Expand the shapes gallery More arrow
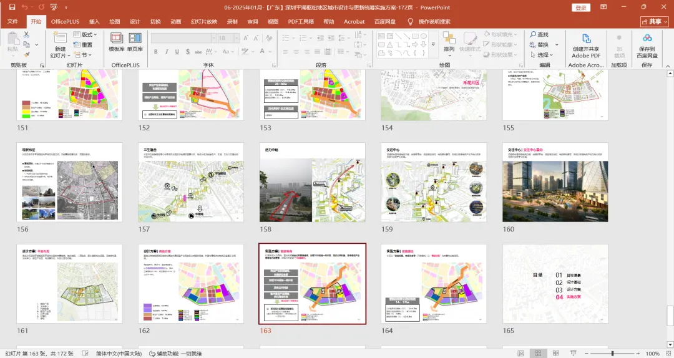674x358 pixels. click(x=433, y=44)
